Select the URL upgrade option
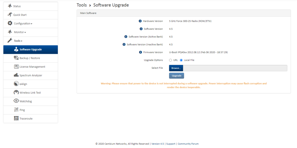The image size is (297, 148). coord(170,60)
